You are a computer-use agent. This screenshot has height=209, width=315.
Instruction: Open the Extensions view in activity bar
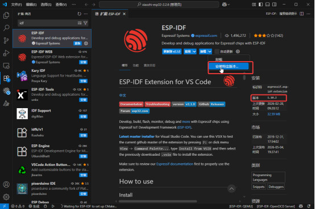tap(6, 78)
